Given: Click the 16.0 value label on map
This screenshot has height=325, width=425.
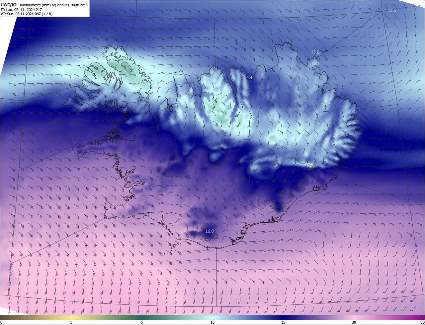Looking at the screenshot, I should click(210, 231).
